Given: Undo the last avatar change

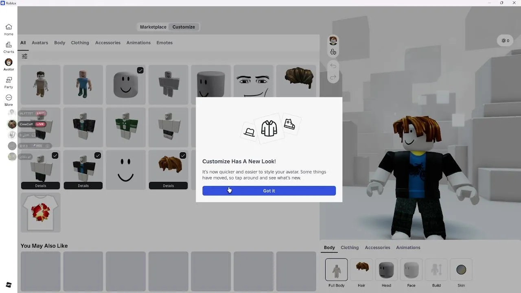Looking at the screenshot, I should (333, 66).
